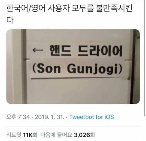
Task: Click the vertical scrollbar at right edge
Action: point(145,58)
